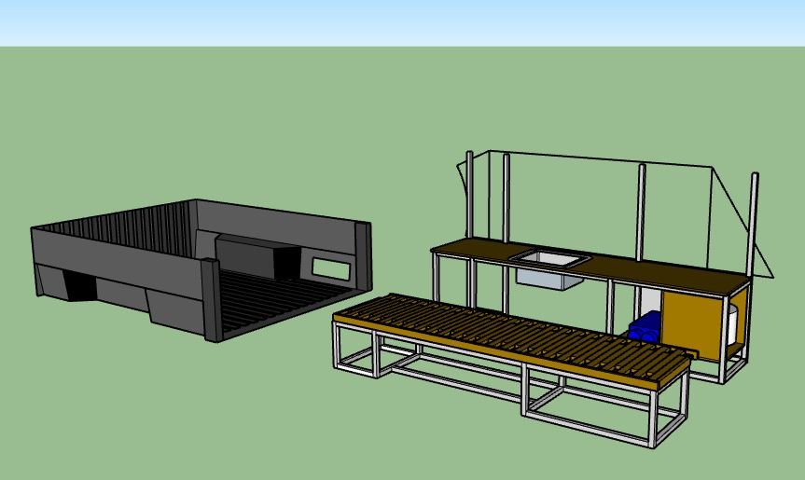Select the brown kitchen countertop surface
The image size is (805, 480).
point(590,267)
